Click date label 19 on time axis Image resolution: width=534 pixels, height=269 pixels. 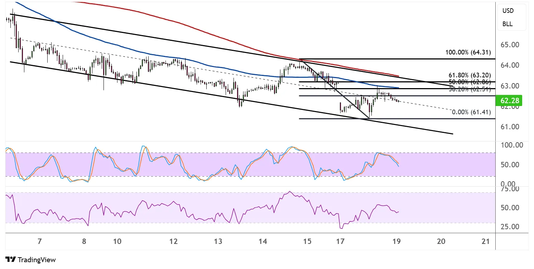point(396,242)
